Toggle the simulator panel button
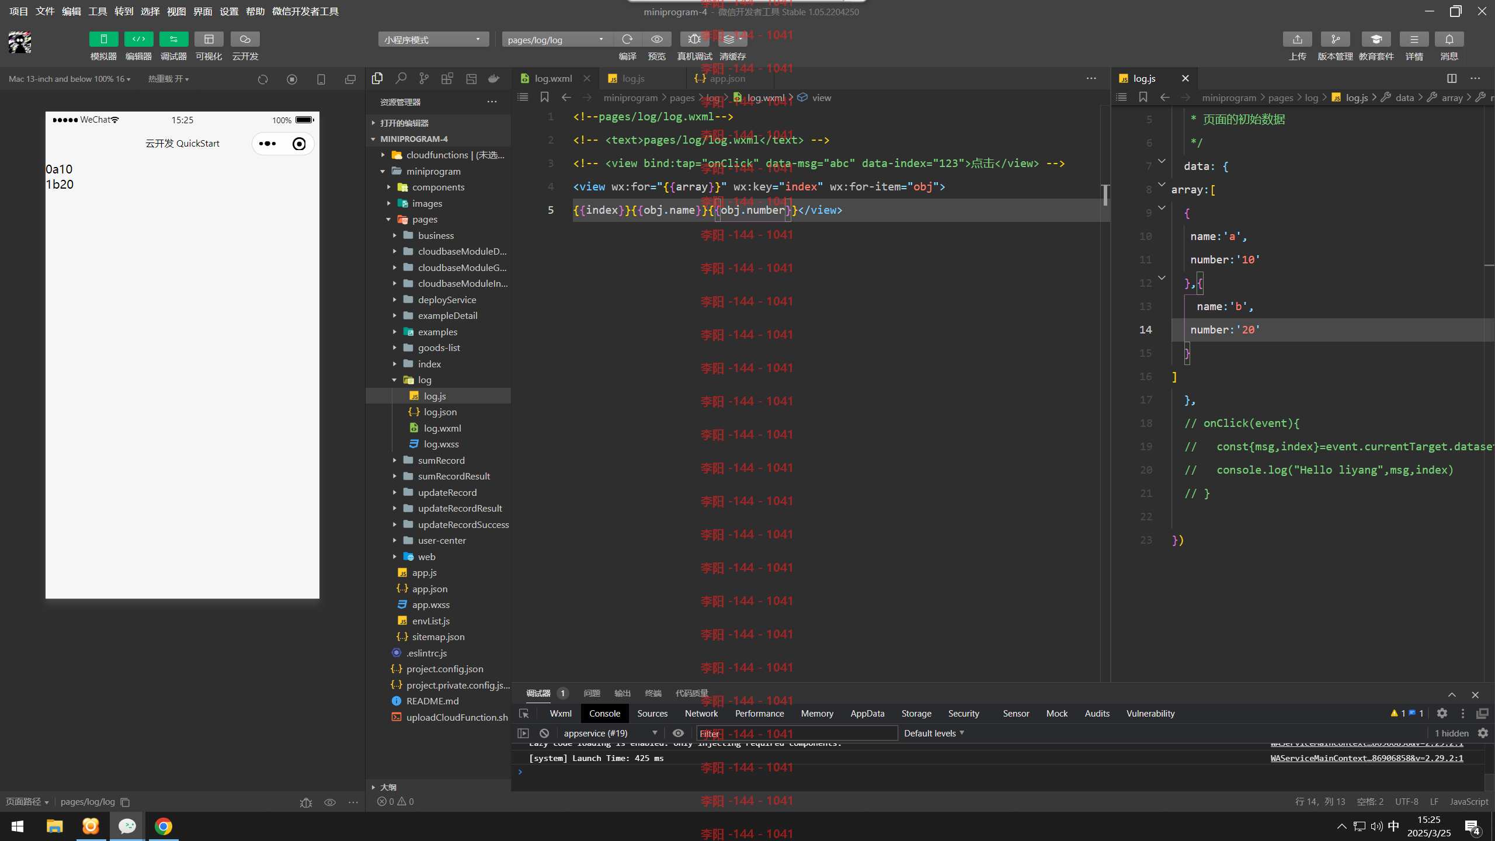Image resolution: width=1495 pixels, height=841 pixels. coord(103,39)
